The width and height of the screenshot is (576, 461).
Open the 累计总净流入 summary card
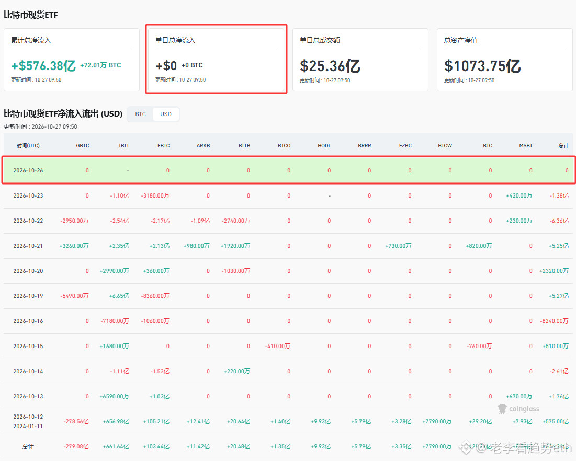[72, 60]
